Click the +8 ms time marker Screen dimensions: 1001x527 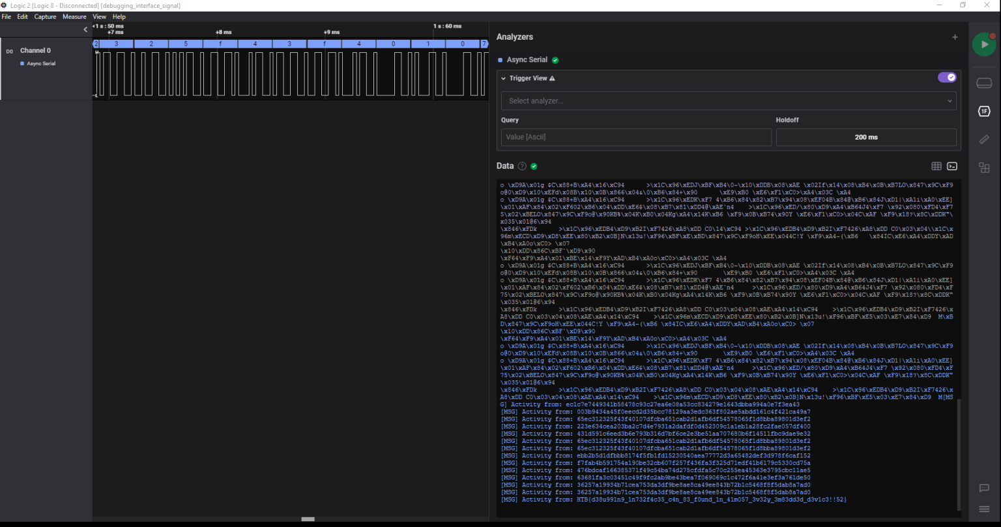[x=224, y=32]
